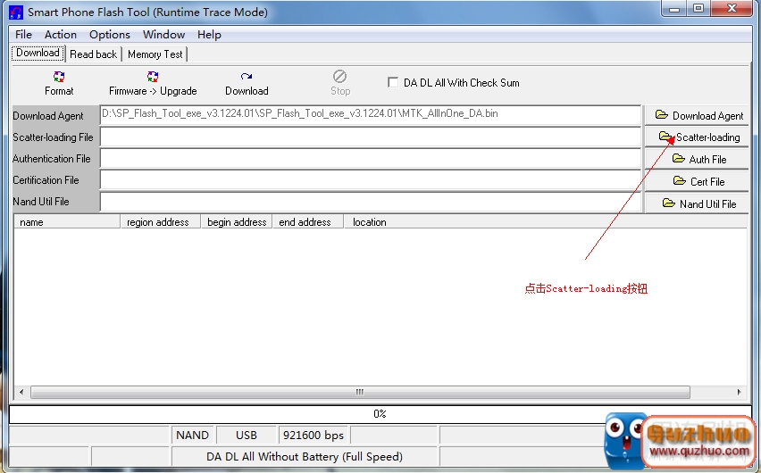The image size is (761, 473).
Task: Click the Smart Phone Flash Tool title icon
Action: point(16,12)
